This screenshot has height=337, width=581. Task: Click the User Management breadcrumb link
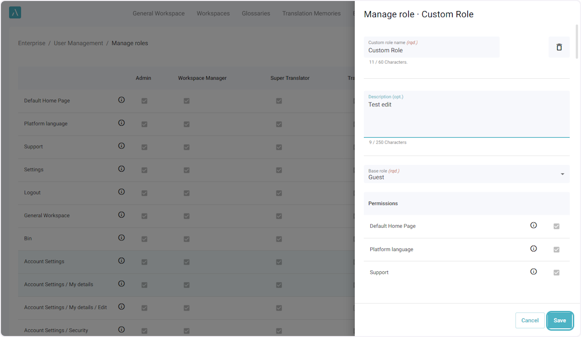coord(78,43)
